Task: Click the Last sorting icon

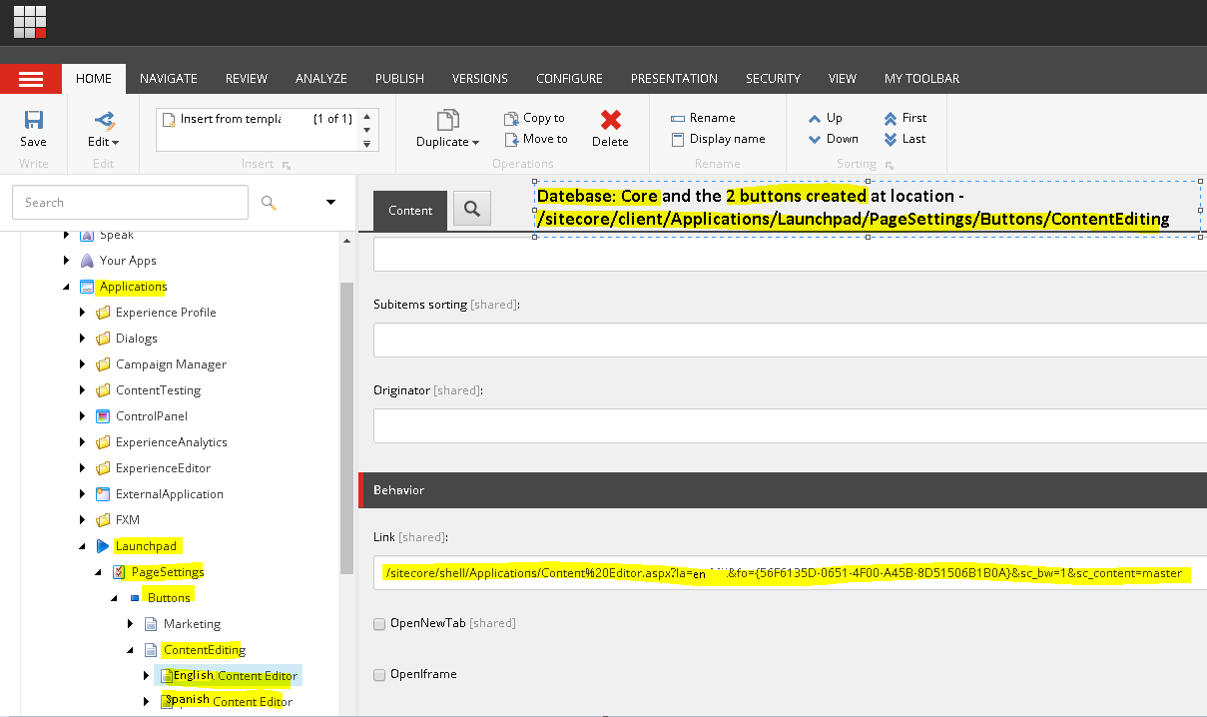Action: (x=905, y=140)
